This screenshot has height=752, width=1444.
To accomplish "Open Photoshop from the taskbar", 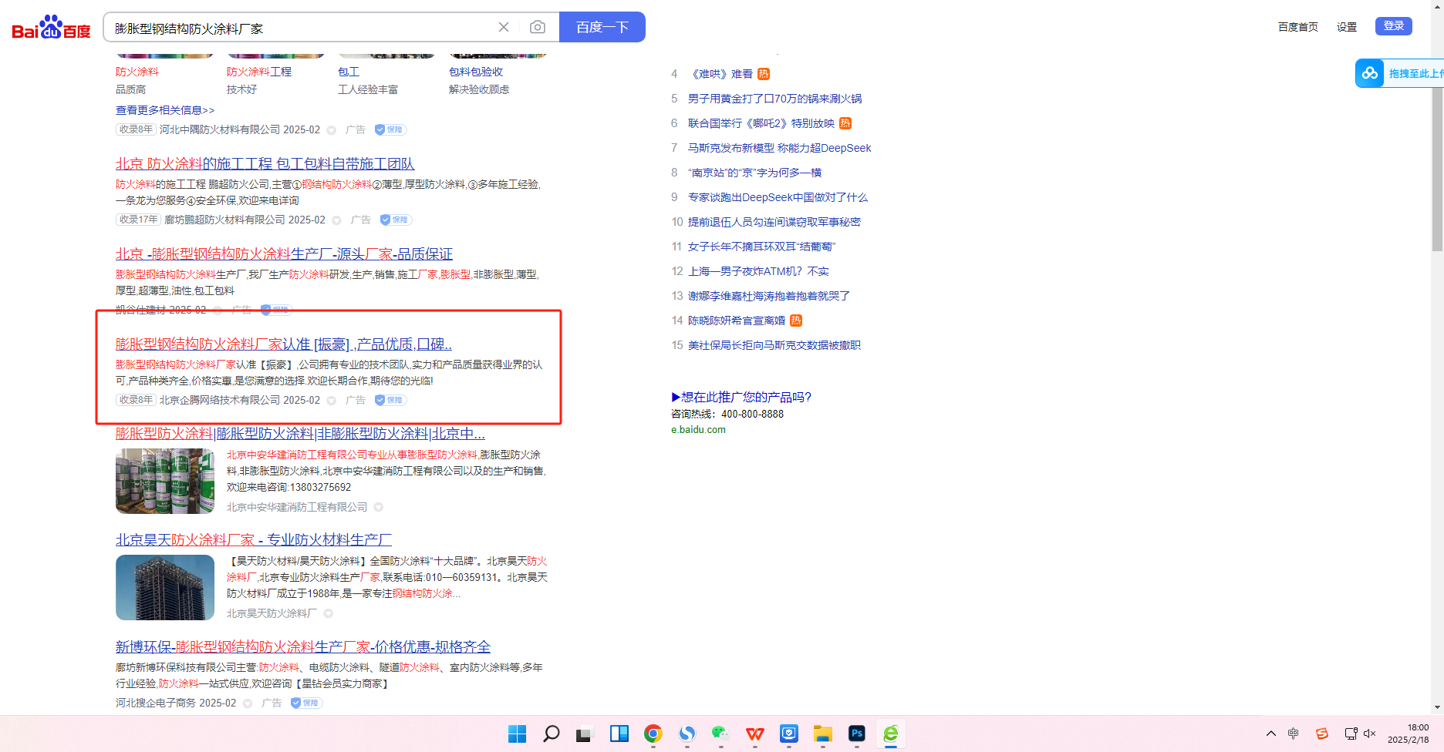I will pyautogui.click(x=856, y=734).
